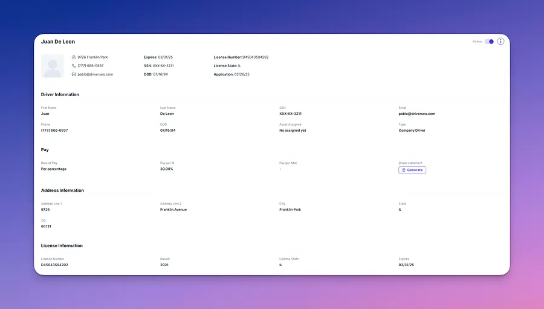
Task: Click Zip value 60131
Action: pyautogui.click(x=46, y=226)
